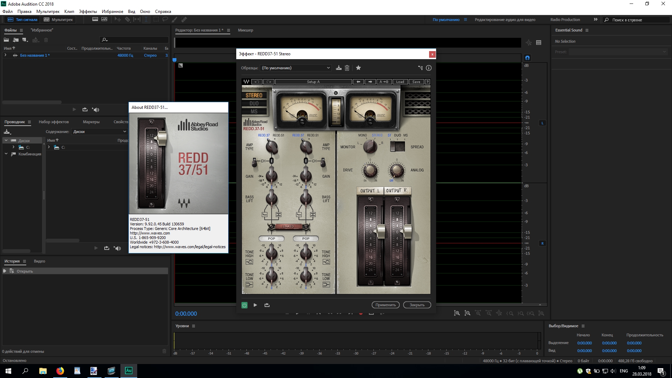Click left channel POP button
The width and height of the screenshot is (672, 378).
coord(272,239)
